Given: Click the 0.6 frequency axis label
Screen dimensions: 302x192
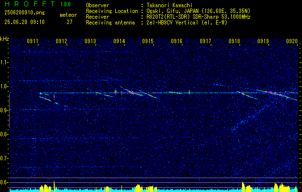Looking at the screenshot, I should click(4, 182).
